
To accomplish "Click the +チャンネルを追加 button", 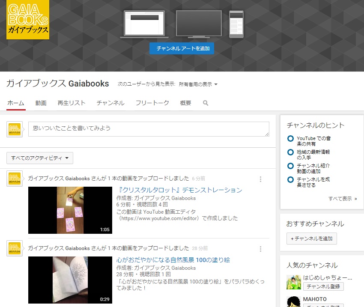I will point(312,238).
